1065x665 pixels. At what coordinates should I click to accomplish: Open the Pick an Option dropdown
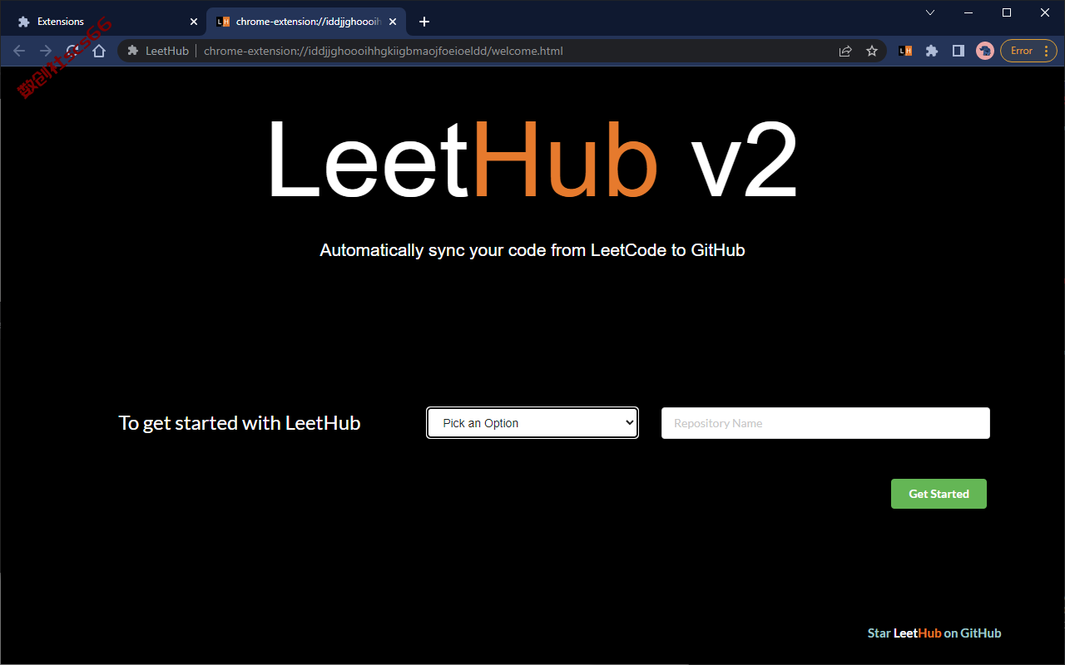pyautogui.click(x=532, y=422)
